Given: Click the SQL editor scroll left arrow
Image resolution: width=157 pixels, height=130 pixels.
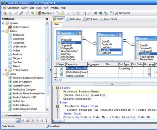Looking at the screenshot, I should (x=54, y=121).
